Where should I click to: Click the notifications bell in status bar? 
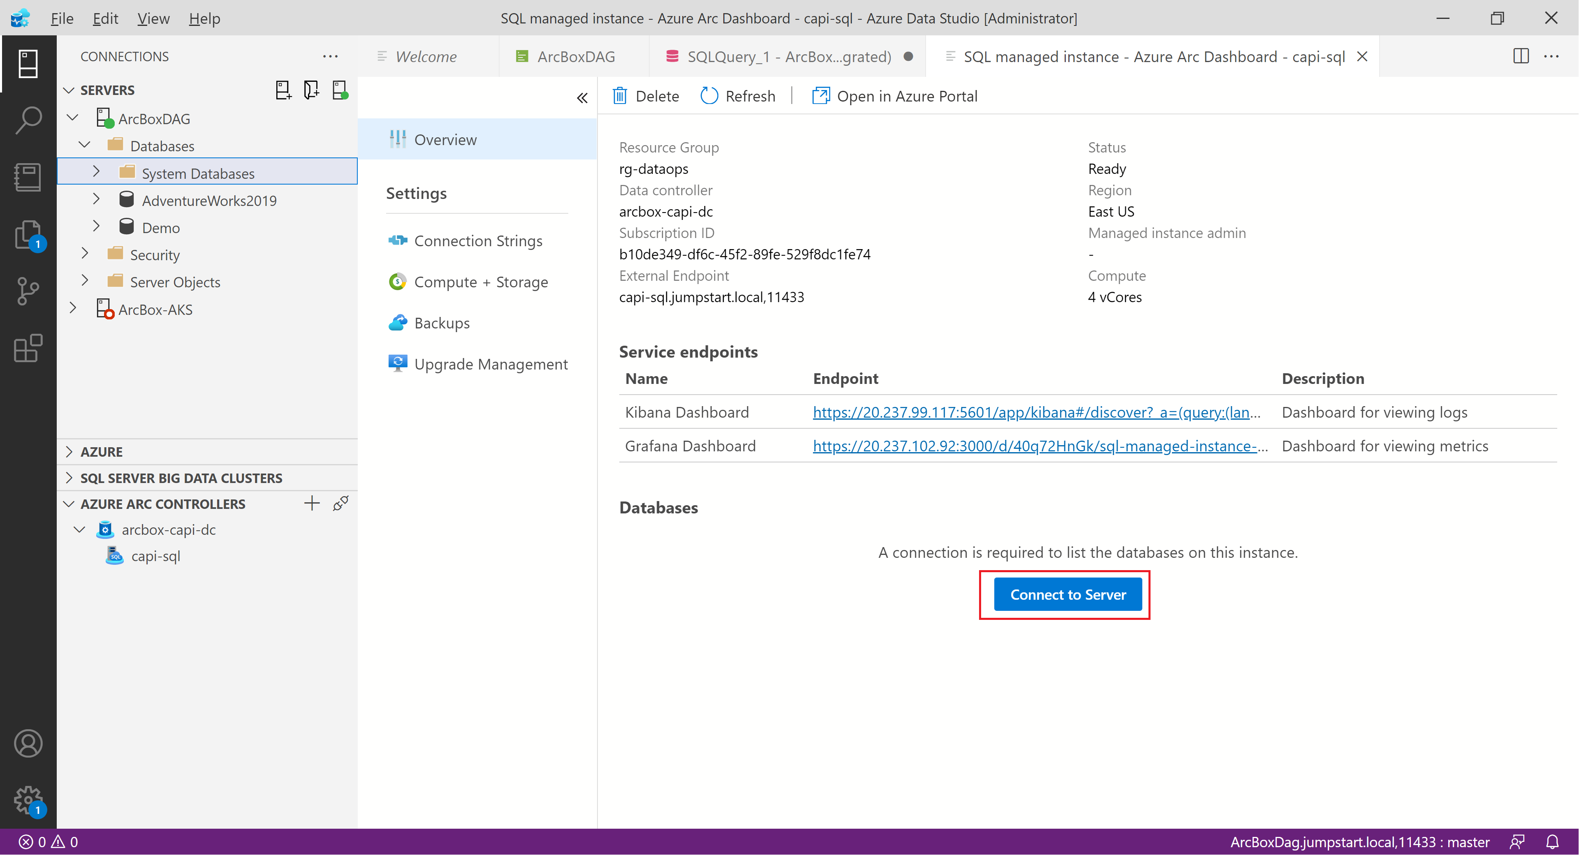click(1552, 841)
